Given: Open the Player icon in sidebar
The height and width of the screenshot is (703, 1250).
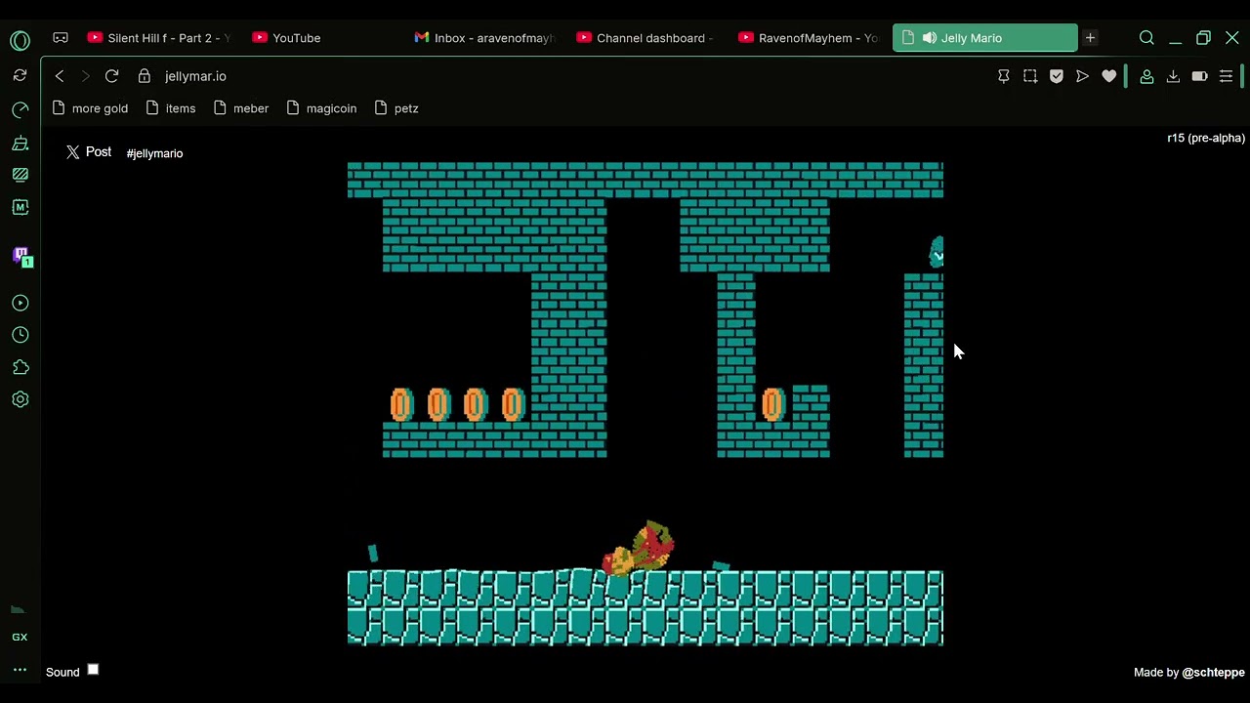Looking at the screenshot, I should tap(20, 303).
